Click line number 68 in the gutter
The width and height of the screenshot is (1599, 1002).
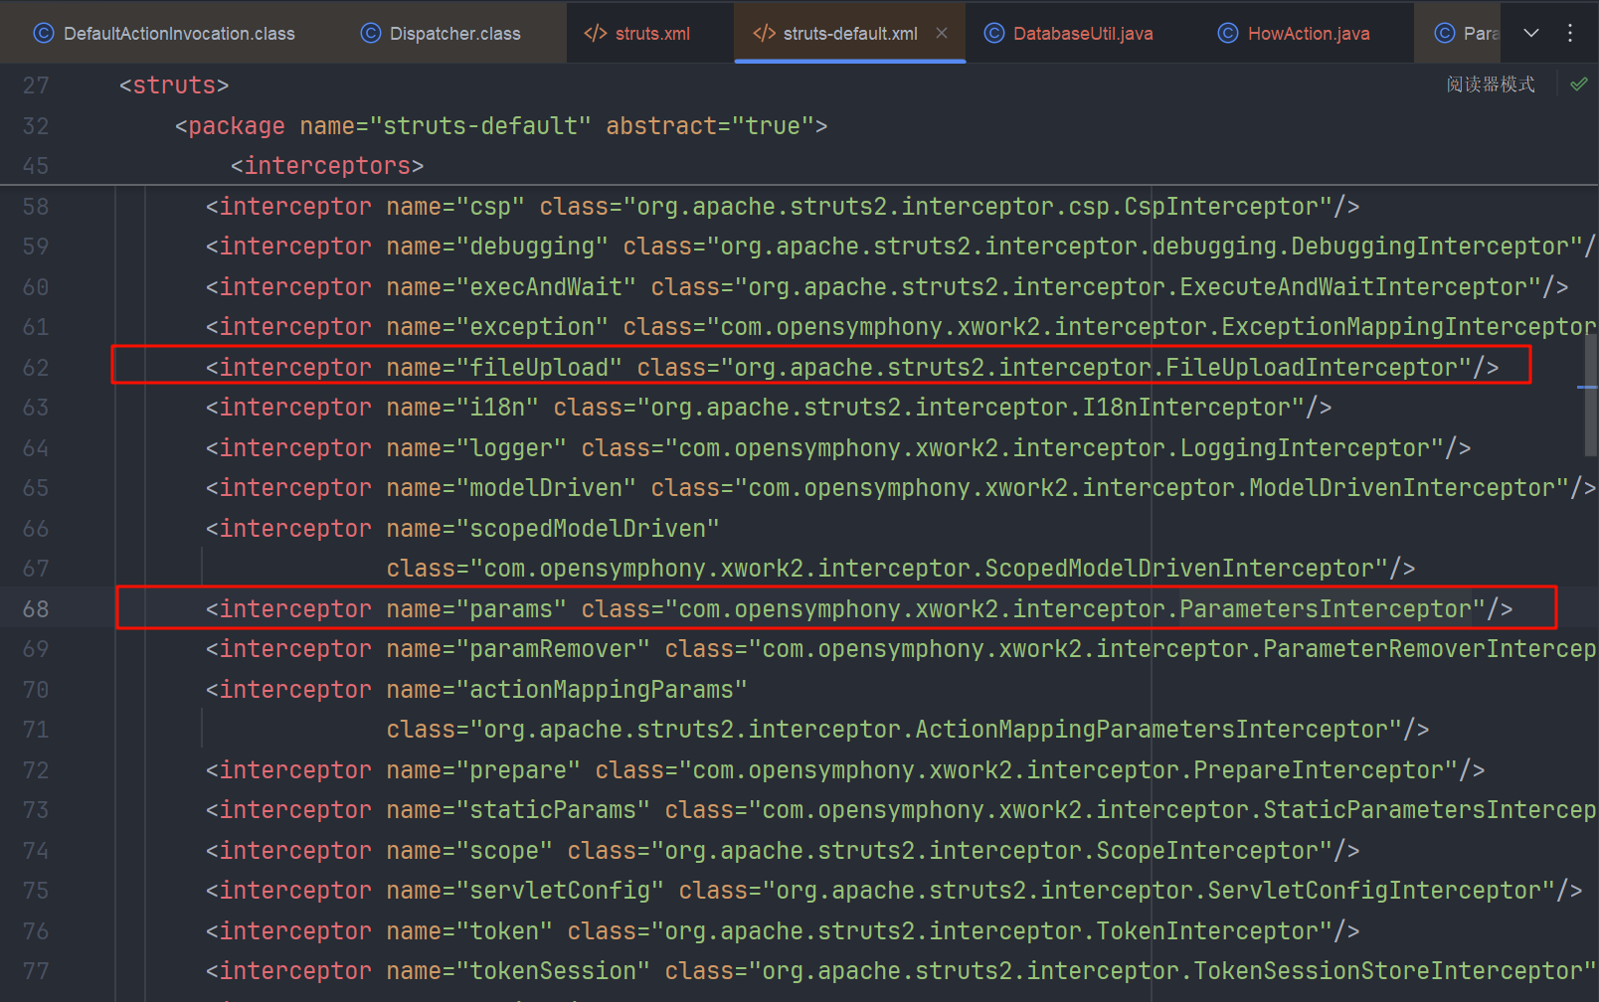[x=36, y=609]
